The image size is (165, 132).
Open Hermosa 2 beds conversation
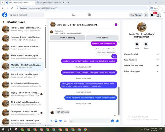click(x=22, y=38)
